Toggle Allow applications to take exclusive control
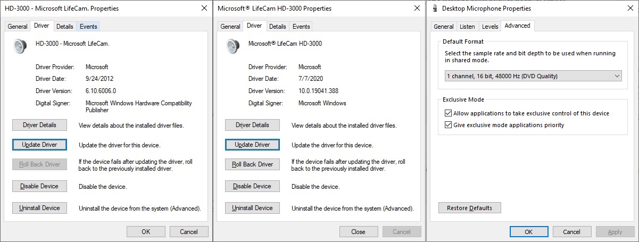 447,113
